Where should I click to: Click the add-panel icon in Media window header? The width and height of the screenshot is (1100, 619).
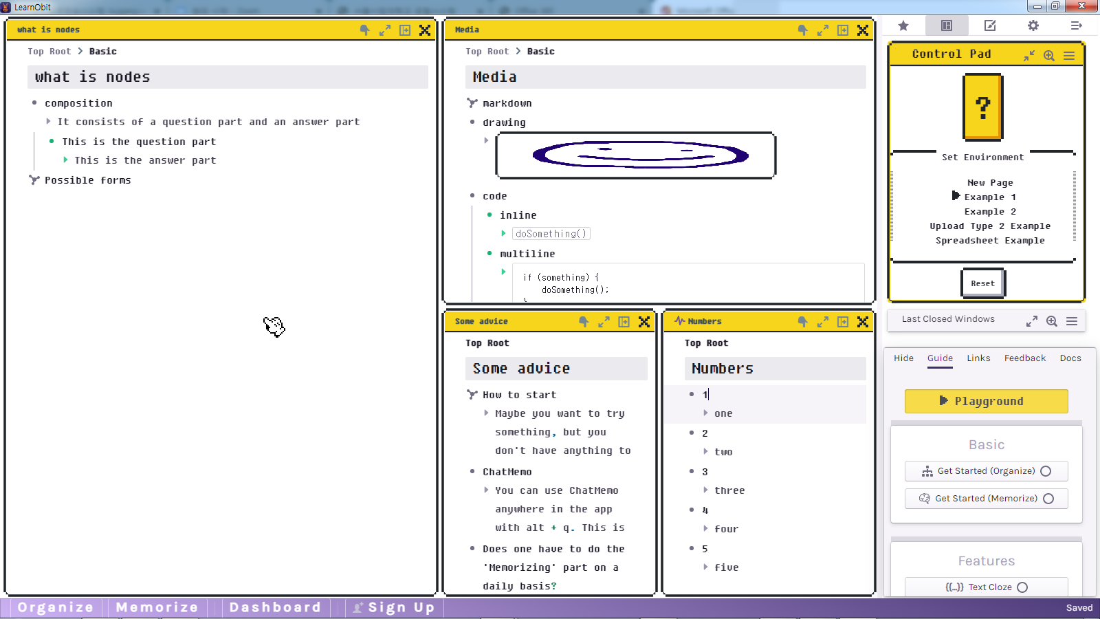coord(843,30)
